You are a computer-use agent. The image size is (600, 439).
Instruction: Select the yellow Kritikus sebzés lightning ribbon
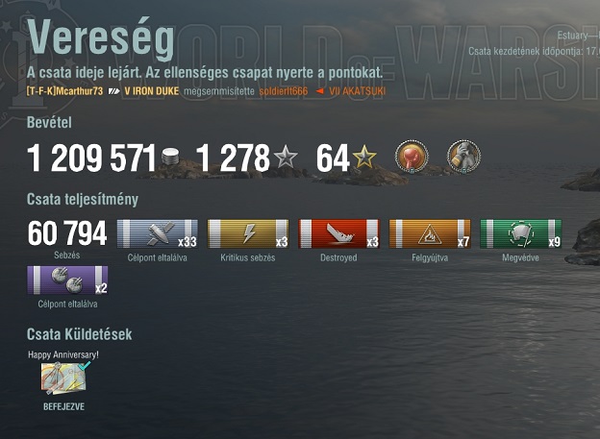248,233
